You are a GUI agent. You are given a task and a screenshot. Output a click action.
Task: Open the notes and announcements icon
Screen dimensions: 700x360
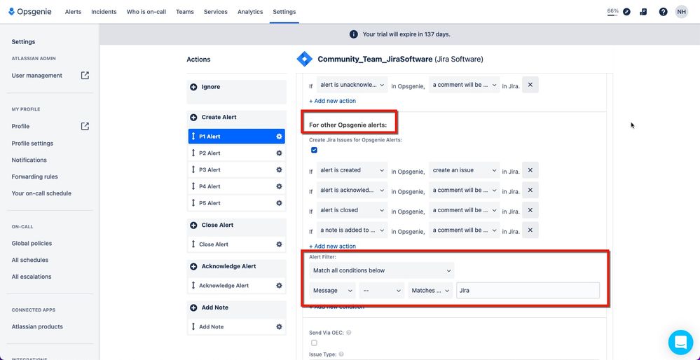643,12
